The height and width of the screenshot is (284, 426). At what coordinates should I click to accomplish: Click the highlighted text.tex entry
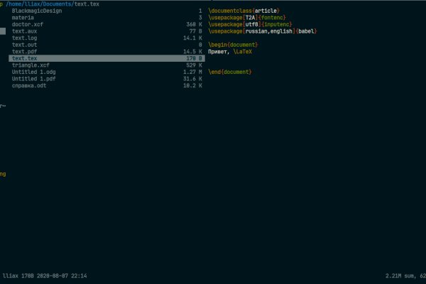(24, 58)
